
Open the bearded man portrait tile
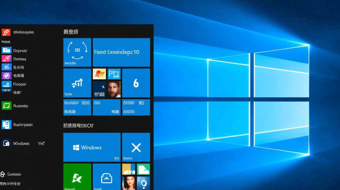point(114,89)
